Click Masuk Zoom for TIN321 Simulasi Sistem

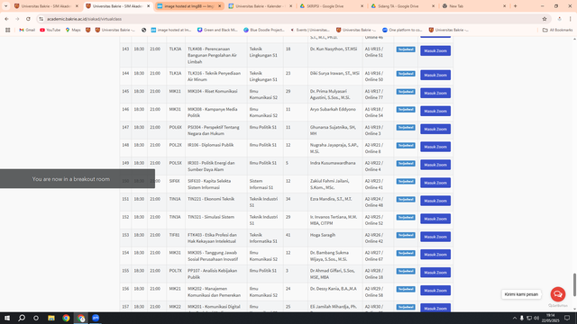pyautogui.click(x=435, y=219)
